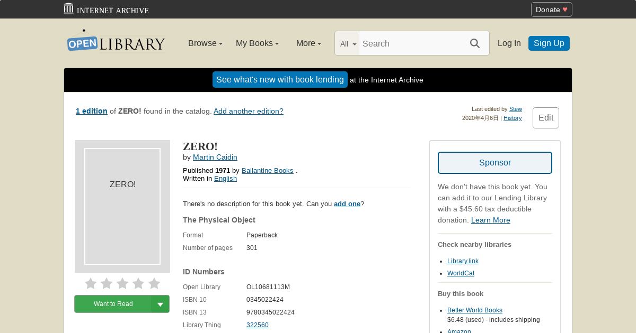Open See what's new with book lending
Viewport: 636px width, 333px height.
click(280, 80)
